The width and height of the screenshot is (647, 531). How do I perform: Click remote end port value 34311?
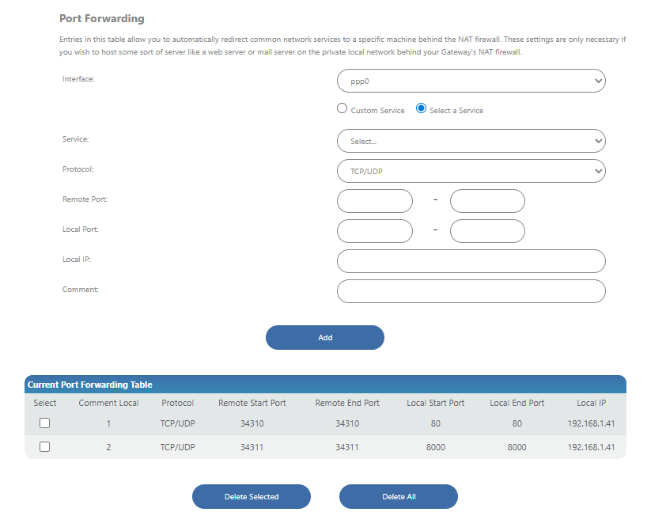pyautogui.click(x=347, y=447)
